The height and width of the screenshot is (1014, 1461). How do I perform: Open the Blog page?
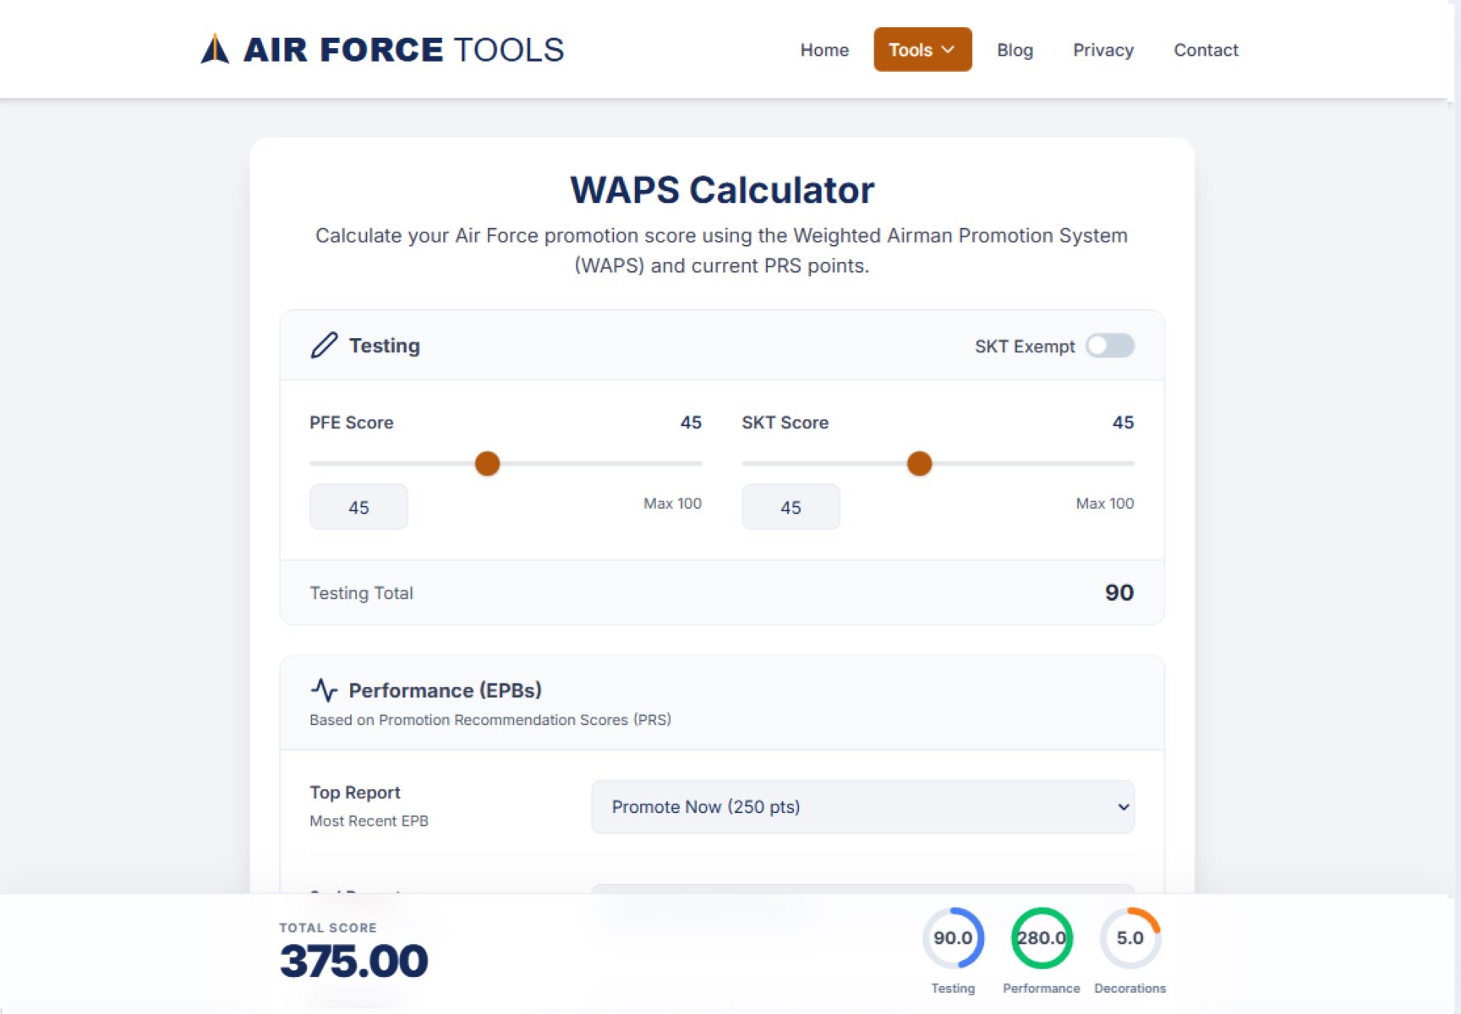click(x=1015, y=50)
